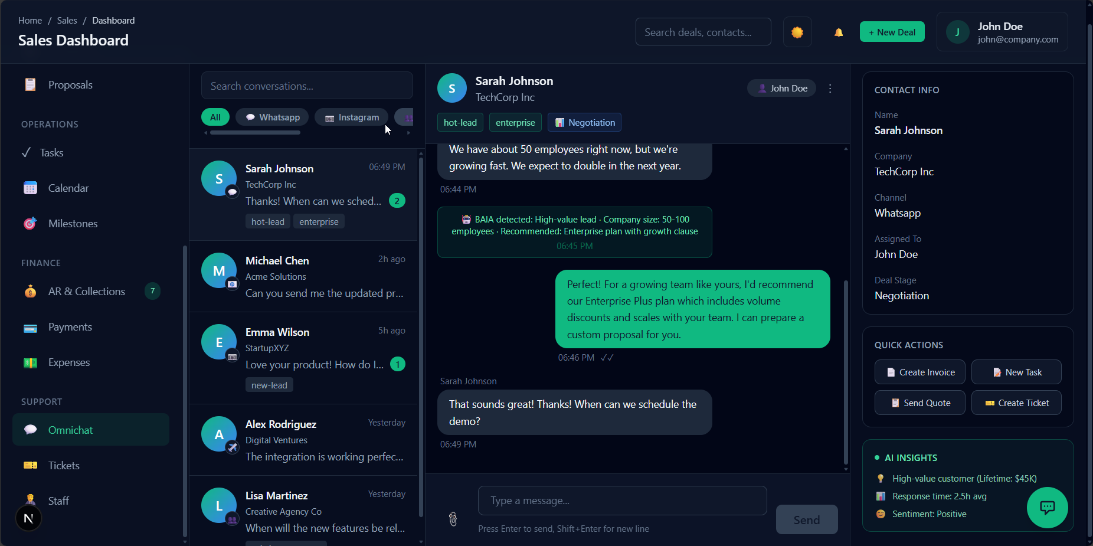Select the Whatsapp channel filter

(x=271, y=117)
